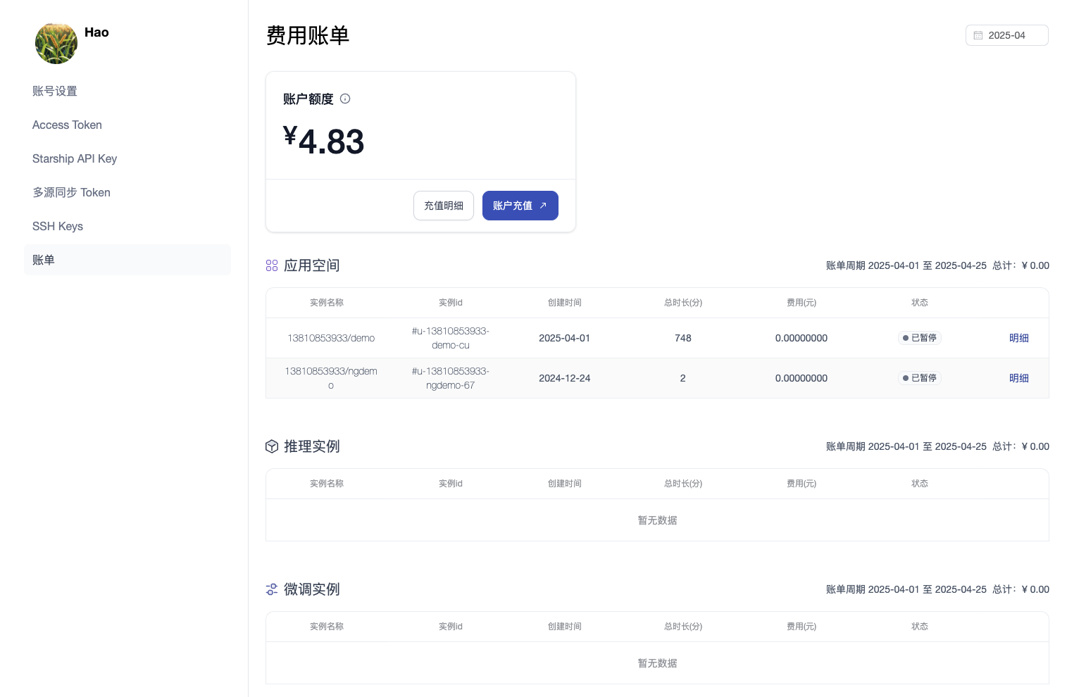Select the 账单 sidebar item
This screenshot has width=1086, height=697.
[x=44, y=260]
